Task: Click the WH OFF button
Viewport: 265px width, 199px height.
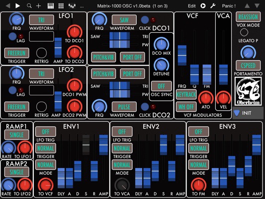Action: 186,107
